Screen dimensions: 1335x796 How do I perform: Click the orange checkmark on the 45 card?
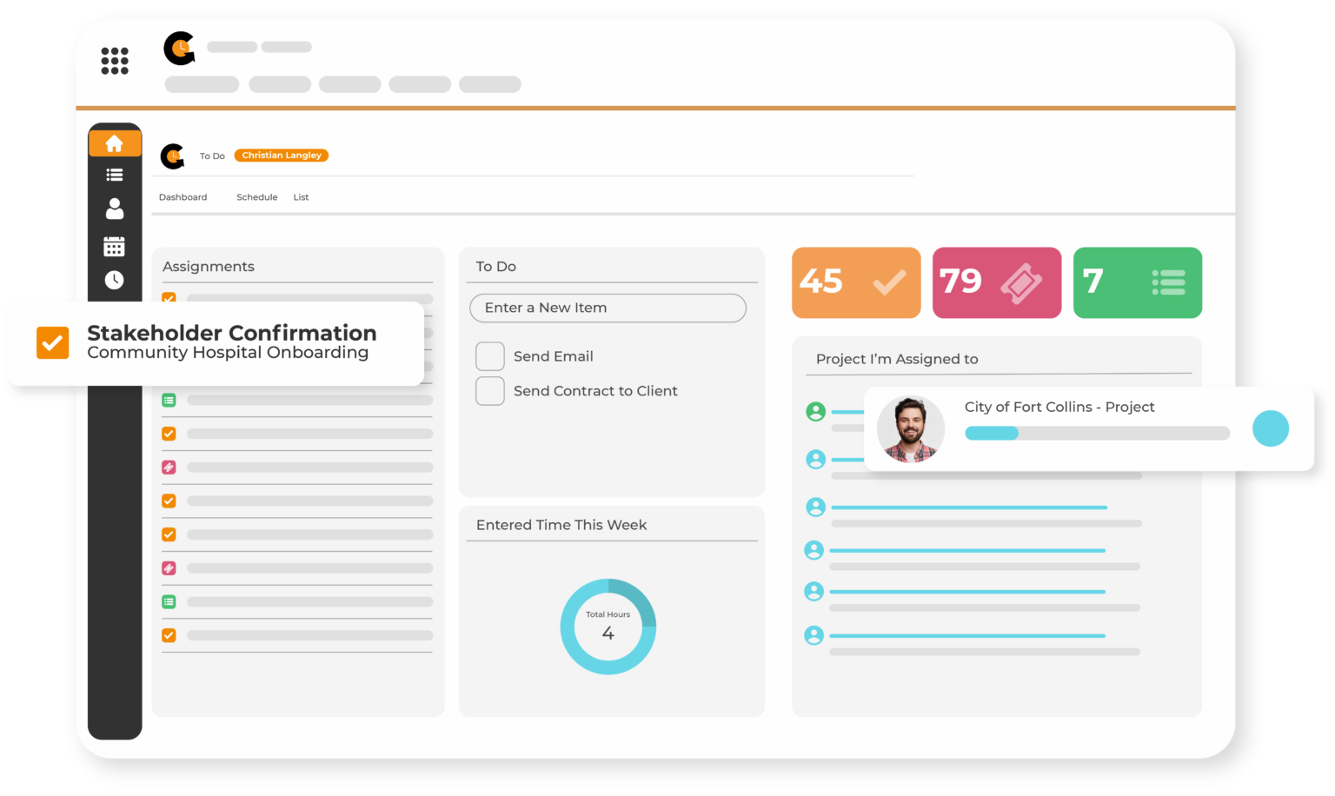point(890,282)
